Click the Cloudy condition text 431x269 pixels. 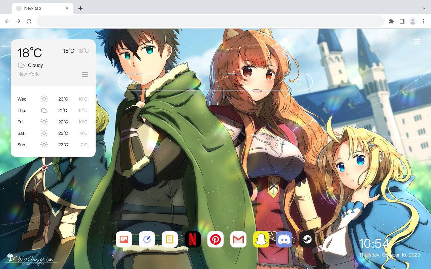coord(35,65)
